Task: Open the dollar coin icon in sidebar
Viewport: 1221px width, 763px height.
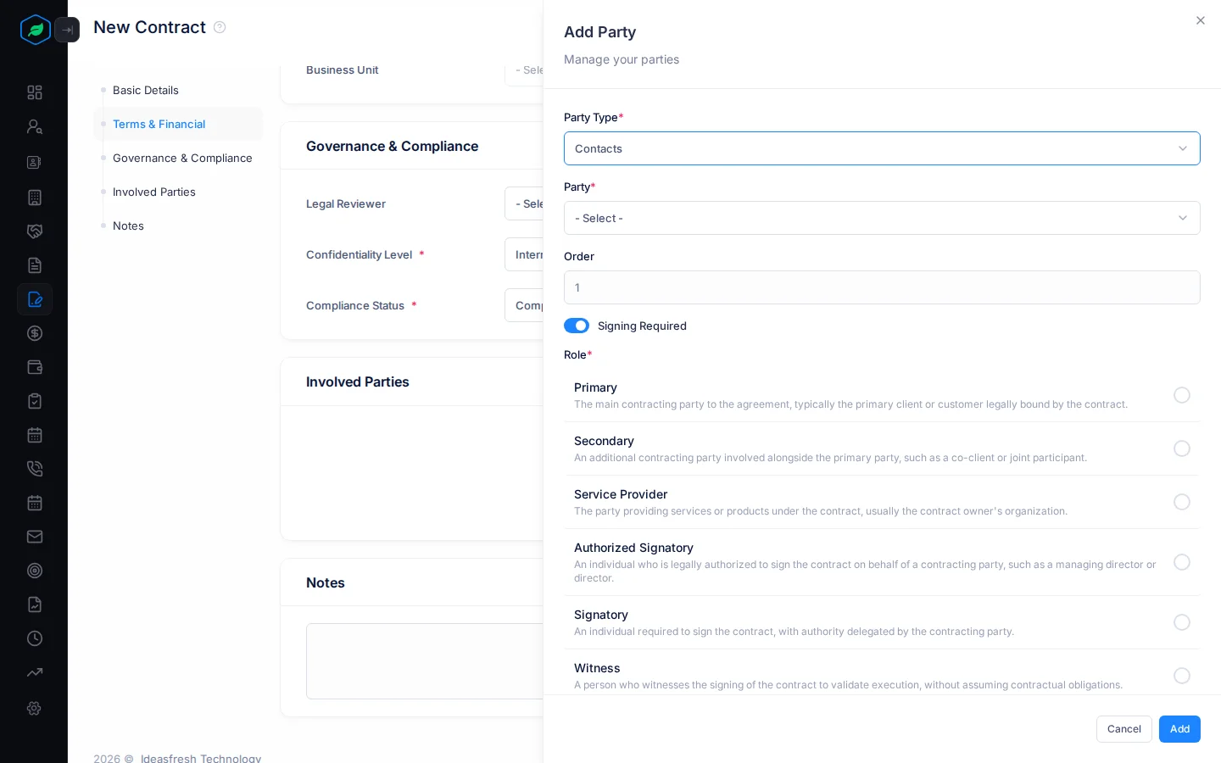Action: pyautogui.click(x=35, y=333)
